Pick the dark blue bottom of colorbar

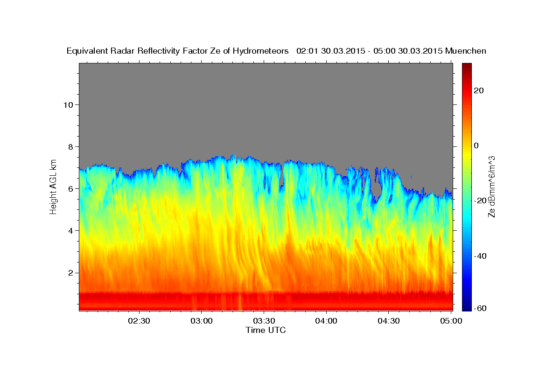[x=467, y=307]
